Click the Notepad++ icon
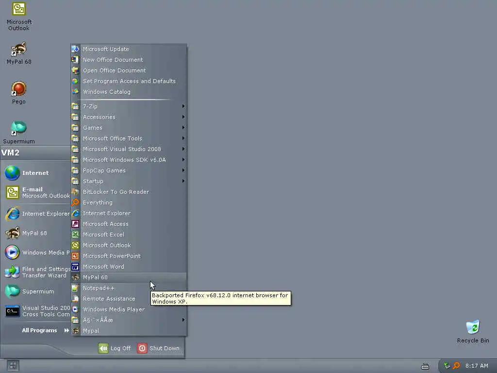The image size is (497, 373). [75, 288]
